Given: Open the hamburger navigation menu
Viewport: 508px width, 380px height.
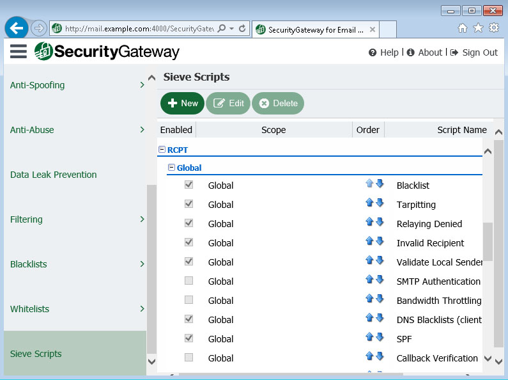Looking at the screenshot, I should [19, 52].
